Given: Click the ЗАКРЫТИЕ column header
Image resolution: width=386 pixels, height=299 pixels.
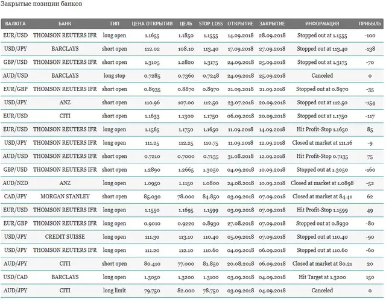Looking at the screenshot, I should (272, 24).
